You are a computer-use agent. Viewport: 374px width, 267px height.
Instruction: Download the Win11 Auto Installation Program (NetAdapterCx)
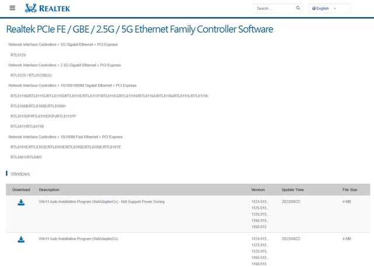click(21, 240)
